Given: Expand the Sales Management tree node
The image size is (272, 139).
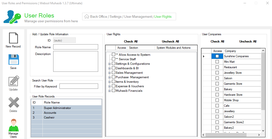Looking at the screenshot, I should pyautogui.click(x=109, y=73).
